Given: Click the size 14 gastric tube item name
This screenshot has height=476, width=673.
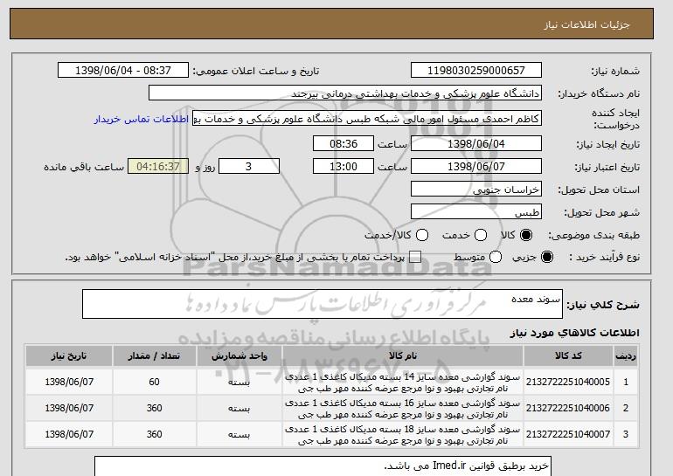Looking at the screenshot, I should click(403, 383).
